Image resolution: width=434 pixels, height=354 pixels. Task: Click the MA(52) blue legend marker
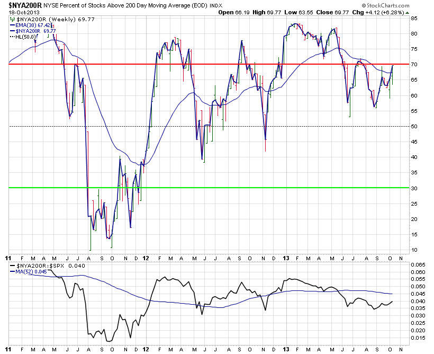(x=13, y=272)
